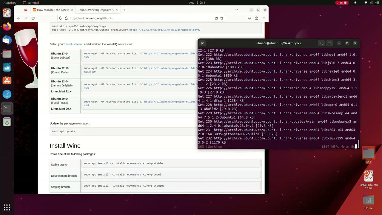The height and width of the screenshot is (215, 382).
Task: Open the Home desktop folder
Action: pos(369,203)
